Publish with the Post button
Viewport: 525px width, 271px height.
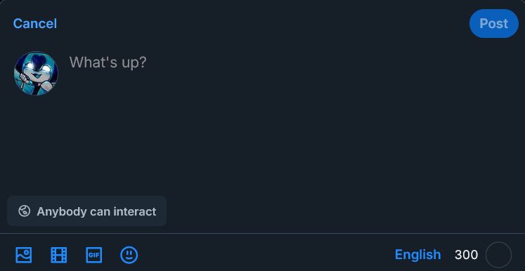point(494,23)
